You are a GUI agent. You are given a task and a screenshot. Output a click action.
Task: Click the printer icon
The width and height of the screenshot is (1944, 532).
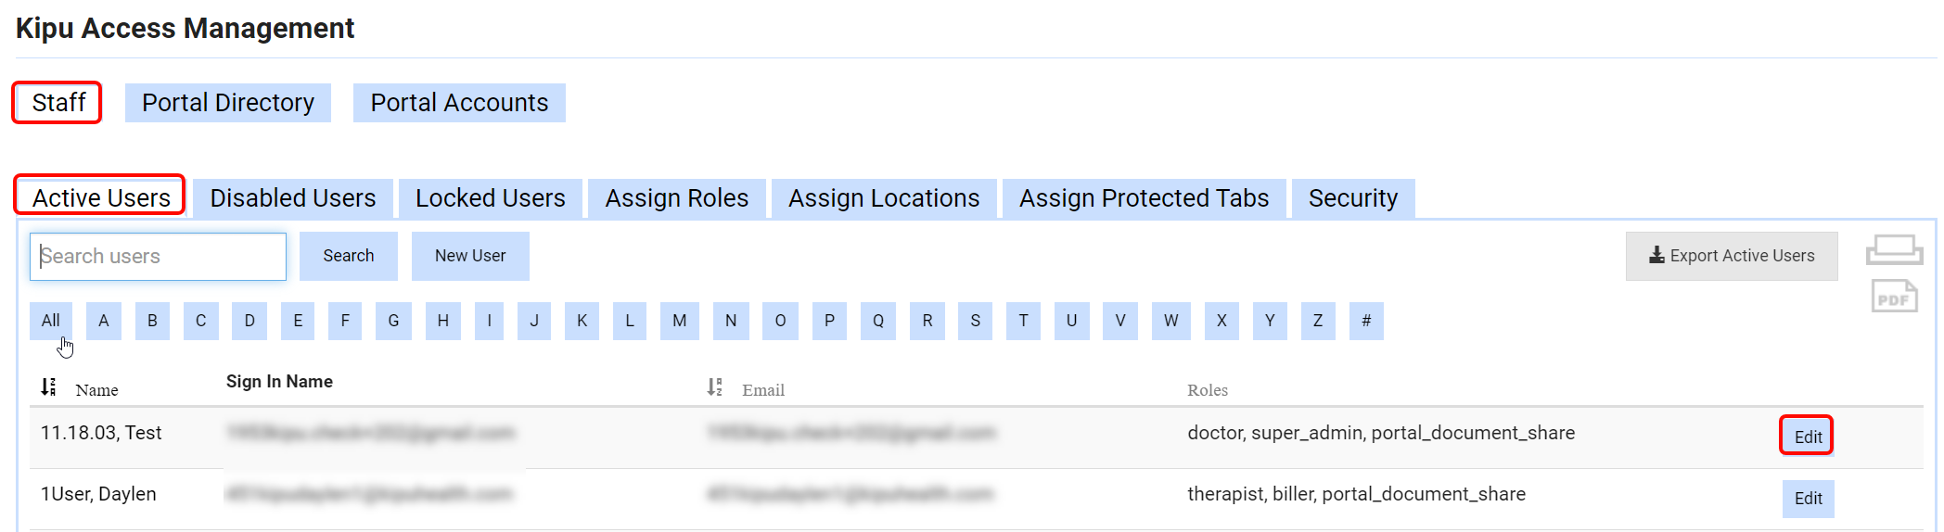pyautogui.click(x=1894, y=250)
